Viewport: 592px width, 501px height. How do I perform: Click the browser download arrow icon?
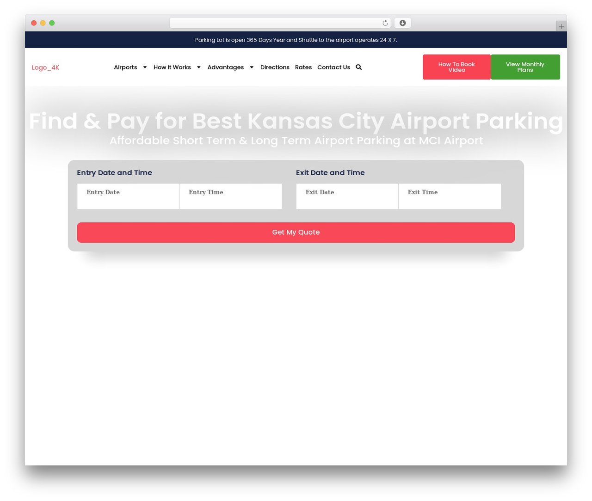402,23
